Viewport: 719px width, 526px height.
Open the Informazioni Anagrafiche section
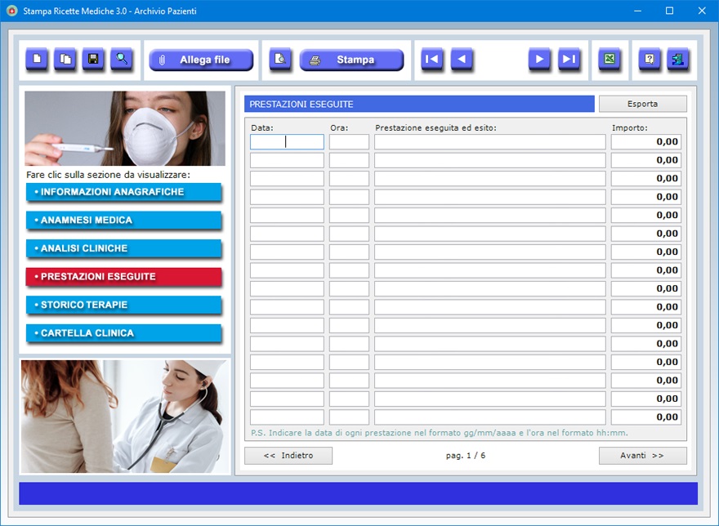(x=124, y=192)
